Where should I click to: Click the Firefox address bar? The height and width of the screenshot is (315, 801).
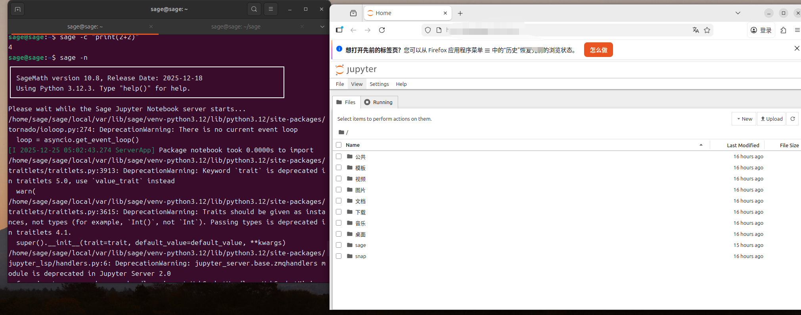(x=567, y=30)
